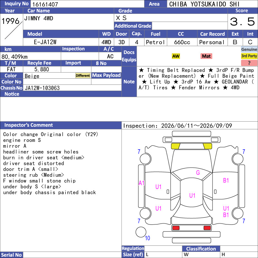Click the yellow 3rd Party legend badge
258x258 pixels.
pos(249,56)
